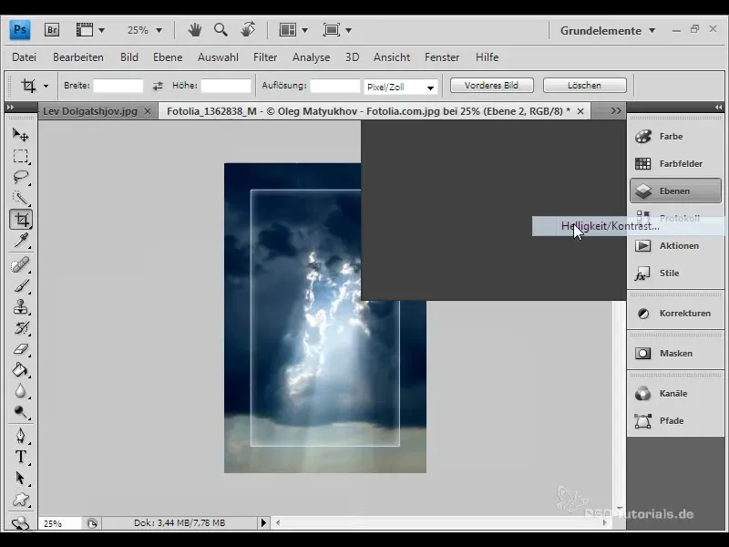The height and width of the screenshot is (547, 729).
Task: Click the Hand tool in application bar
Action: pos(195,30)
